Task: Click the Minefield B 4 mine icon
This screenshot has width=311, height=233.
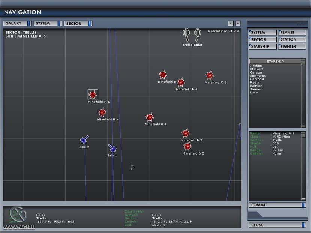Action: point(102,112)
